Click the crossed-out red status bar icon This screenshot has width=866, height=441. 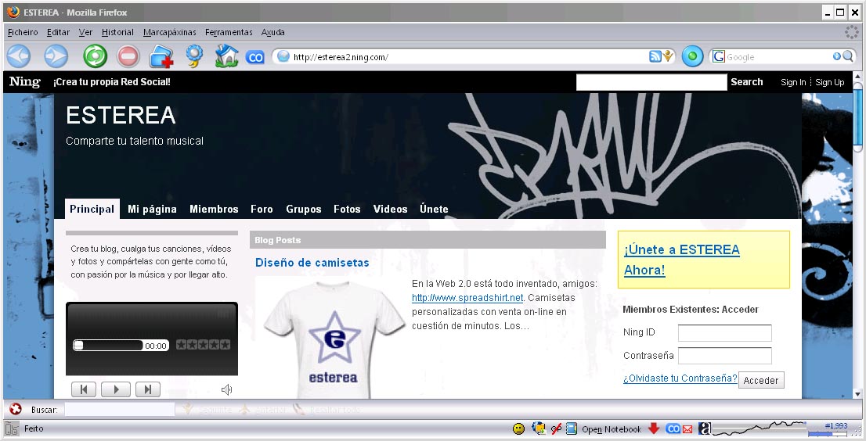tap(556, 428)
